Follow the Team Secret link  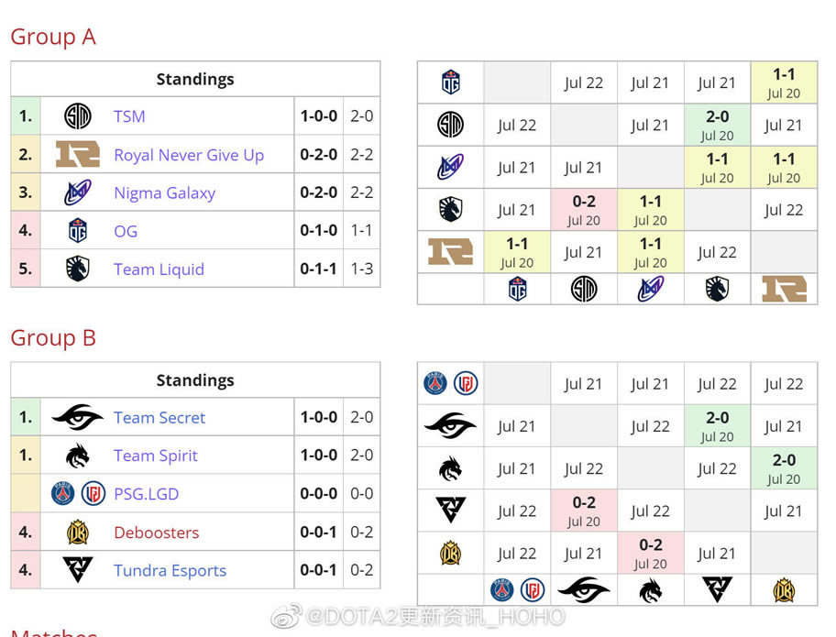tap(159, 418)
